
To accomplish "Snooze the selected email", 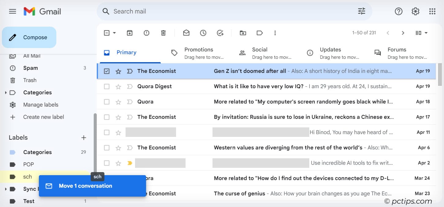I will pyautogui.click(x=203, y=33).
